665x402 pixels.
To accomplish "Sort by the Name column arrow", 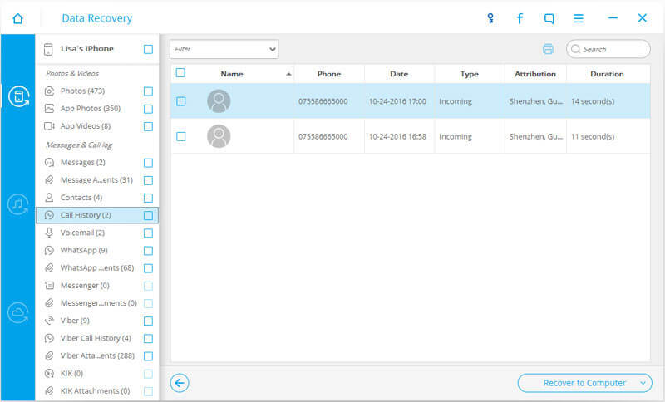I will pos(288,74).
